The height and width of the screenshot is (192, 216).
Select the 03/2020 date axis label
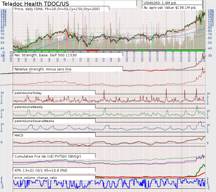(x=196, y=56)
